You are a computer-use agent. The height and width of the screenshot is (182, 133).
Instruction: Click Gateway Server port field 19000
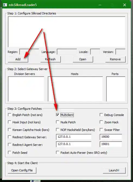tap(111, 137)
